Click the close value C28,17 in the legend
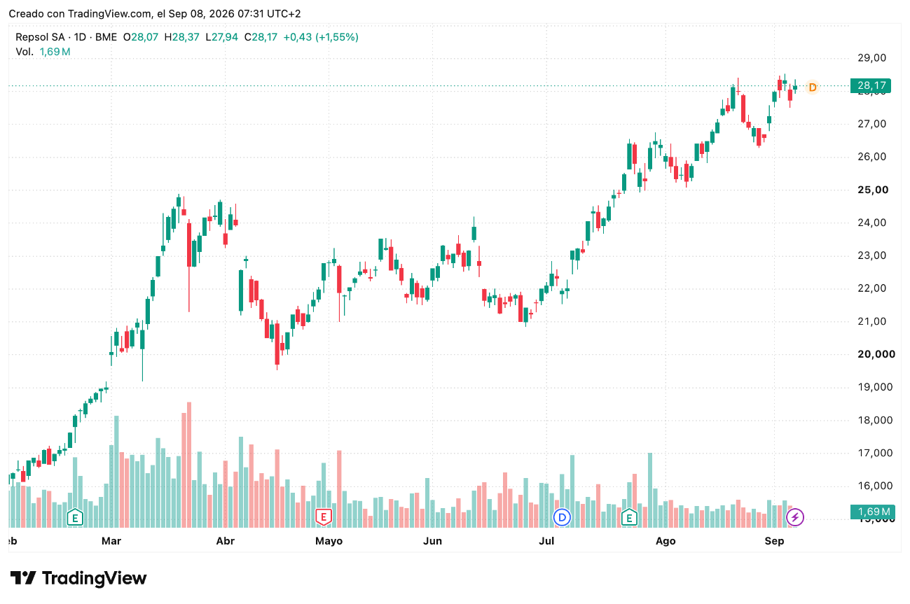 (x=261, y=37)
